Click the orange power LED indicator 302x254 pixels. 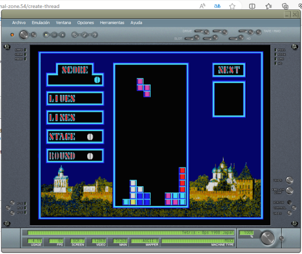coord(12,35)
